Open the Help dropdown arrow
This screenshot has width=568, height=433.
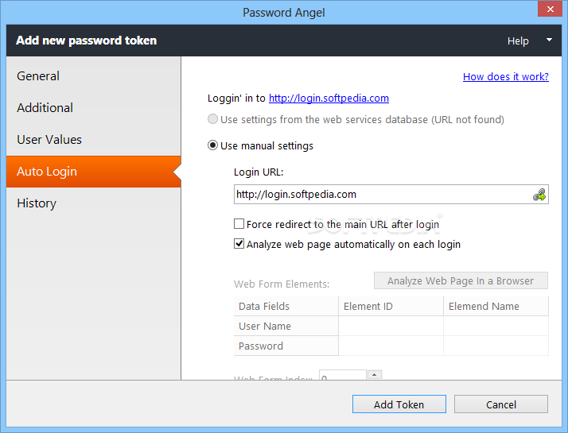point(549,41)
